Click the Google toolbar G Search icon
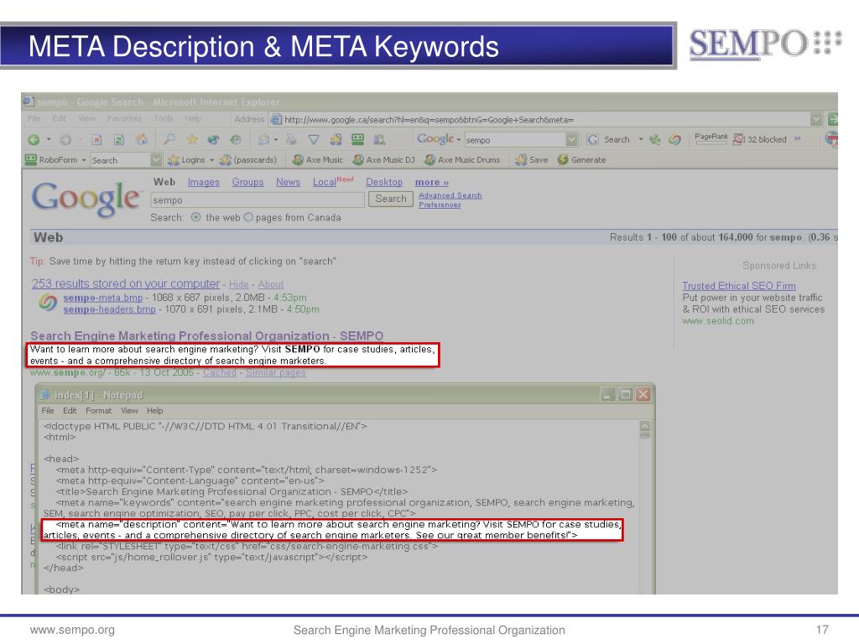 [x=592, y=140]
